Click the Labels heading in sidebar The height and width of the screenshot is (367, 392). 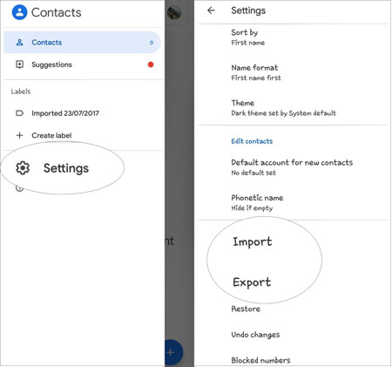coord(21,92)
